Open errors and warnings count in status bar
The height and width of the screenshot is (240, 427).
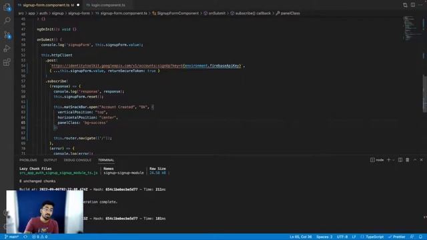40,237
